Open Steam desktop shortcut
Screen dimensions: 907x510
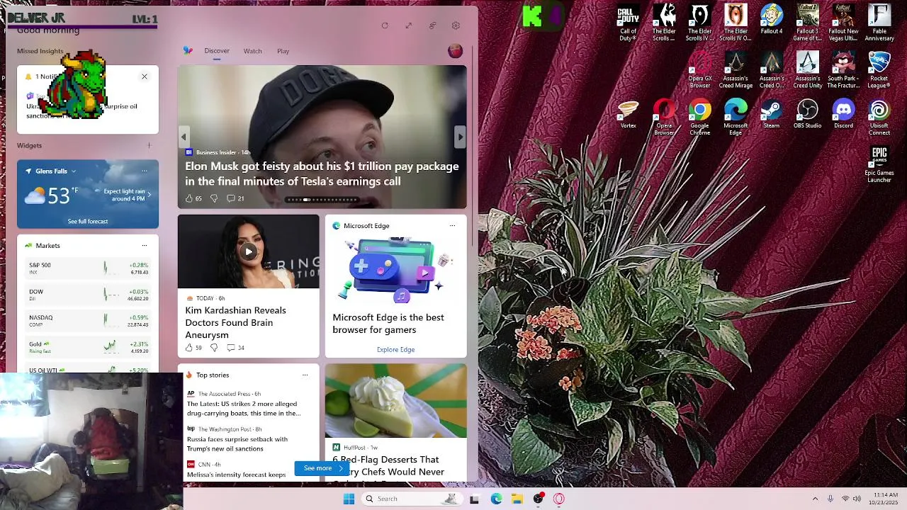771,115
